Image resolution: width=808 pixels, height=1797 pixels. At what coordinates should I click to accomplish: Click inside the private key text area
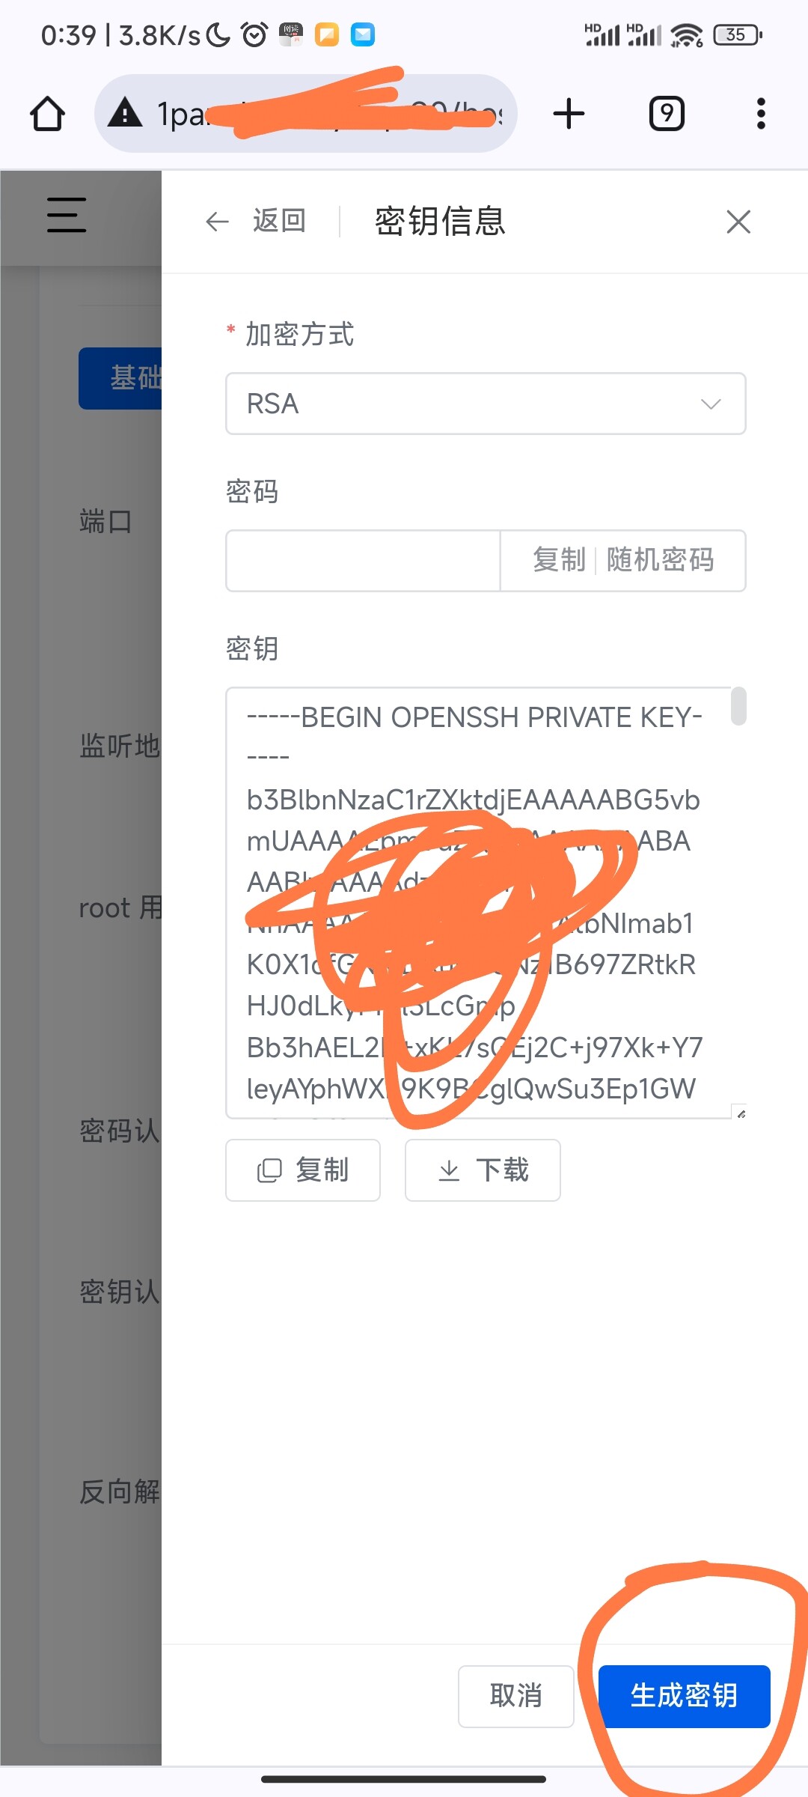[479, 902]
